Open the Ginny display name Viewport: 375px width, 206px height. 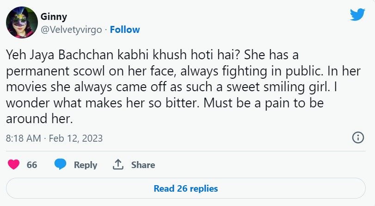pos(54,17)
